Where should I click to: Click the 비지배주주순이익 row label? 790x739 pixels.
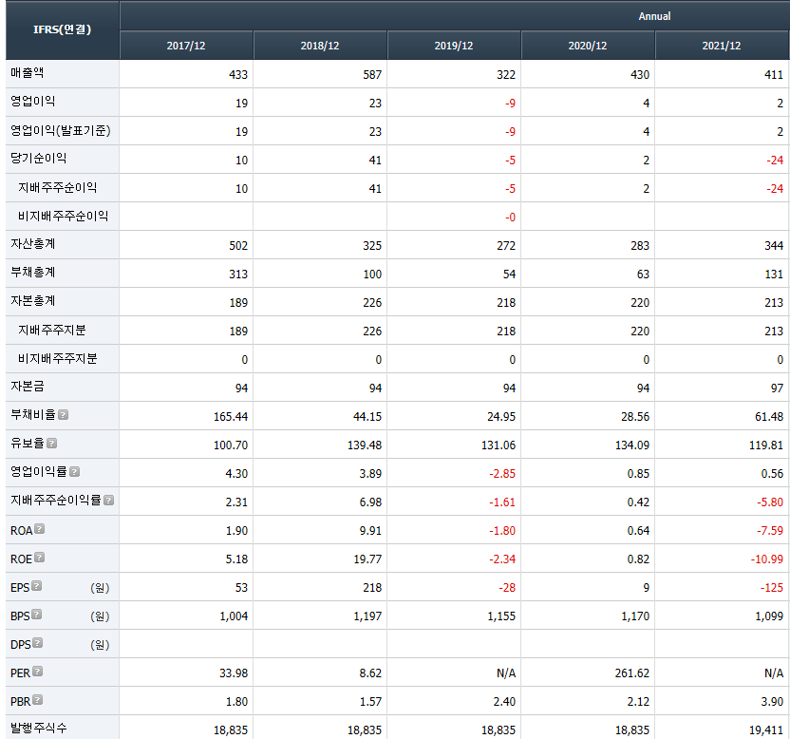tap(63, 217)
